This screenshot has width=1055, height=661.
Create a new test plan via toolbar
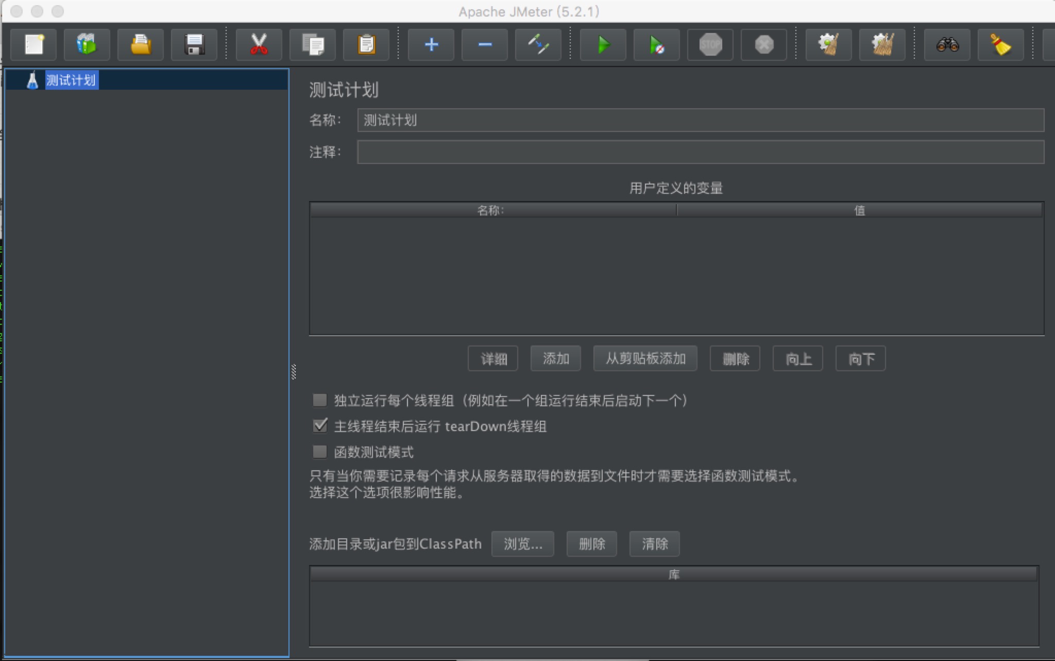coord(33,45)
